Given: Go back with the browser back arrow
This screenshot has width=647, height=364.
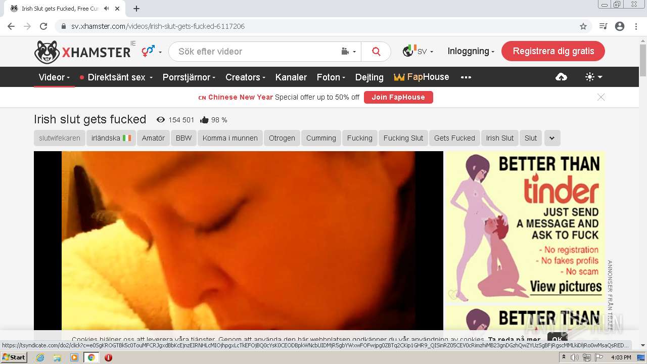Looking at the screenshot, I should click(11, 26).
